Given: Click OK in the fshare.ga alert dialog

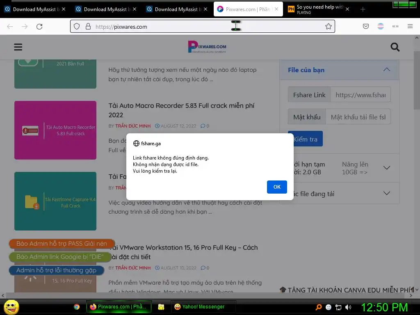Looking at the screenshot, I should (x=277, y=187).
